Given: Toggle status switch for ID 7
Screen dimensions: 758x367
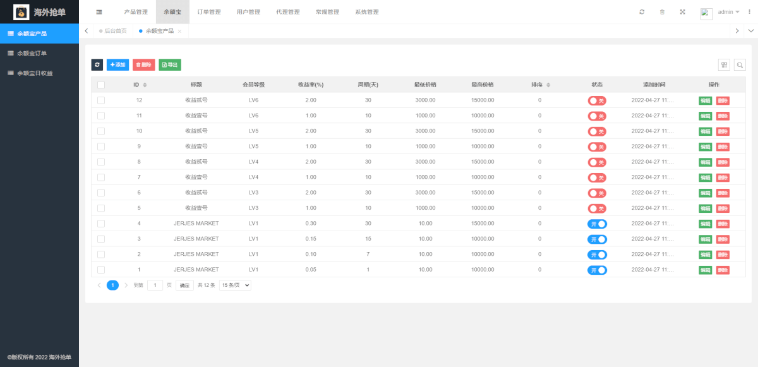Looking at the screenshot, I should tap(597, 177).
